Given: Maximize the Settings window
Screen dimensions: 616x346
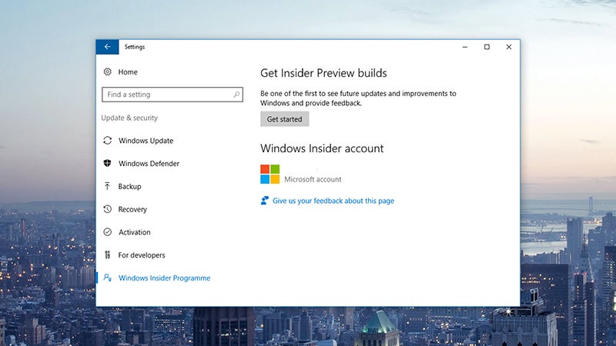Looking at the screenshot, I should [x=487, y=47].
